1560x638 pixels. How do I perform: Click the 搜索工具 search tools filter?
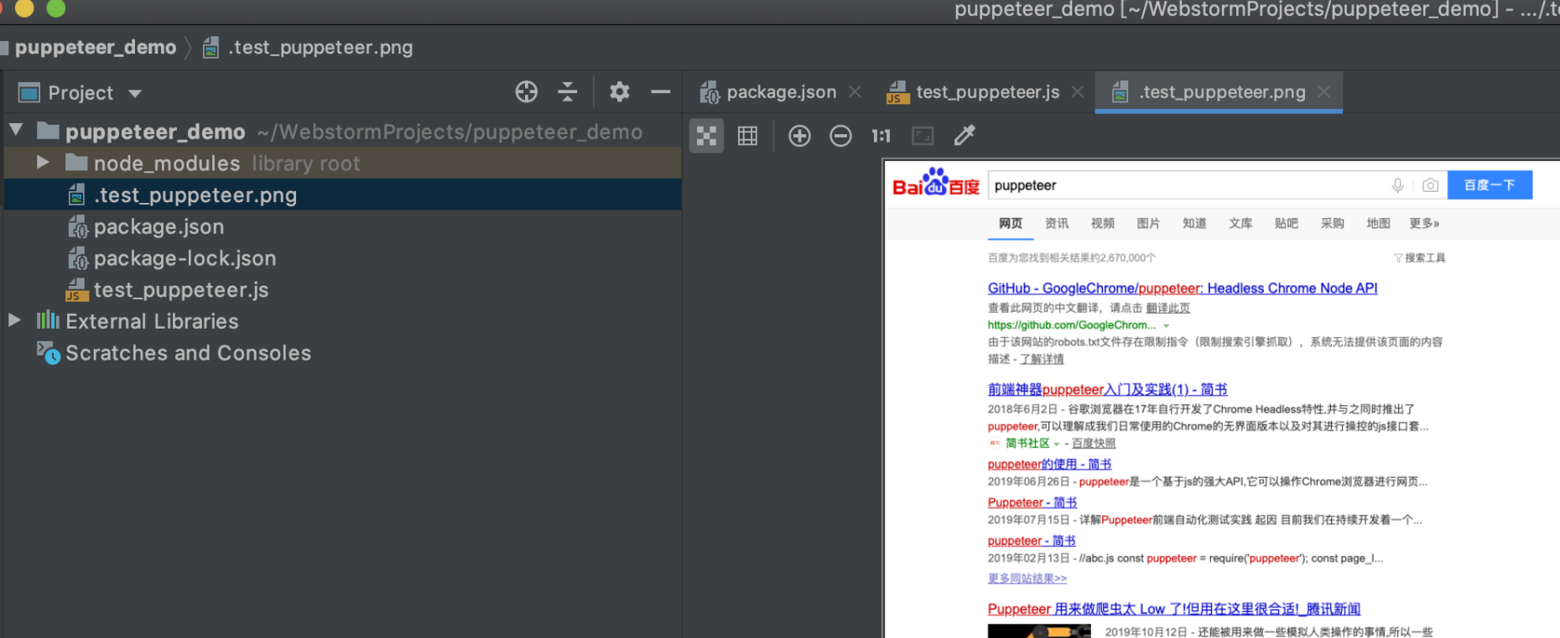(1420, 258)
